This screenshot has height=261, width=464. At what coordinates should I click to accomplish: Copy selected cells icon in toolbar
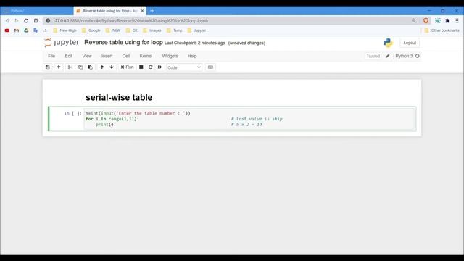click(x=80, y=67)
